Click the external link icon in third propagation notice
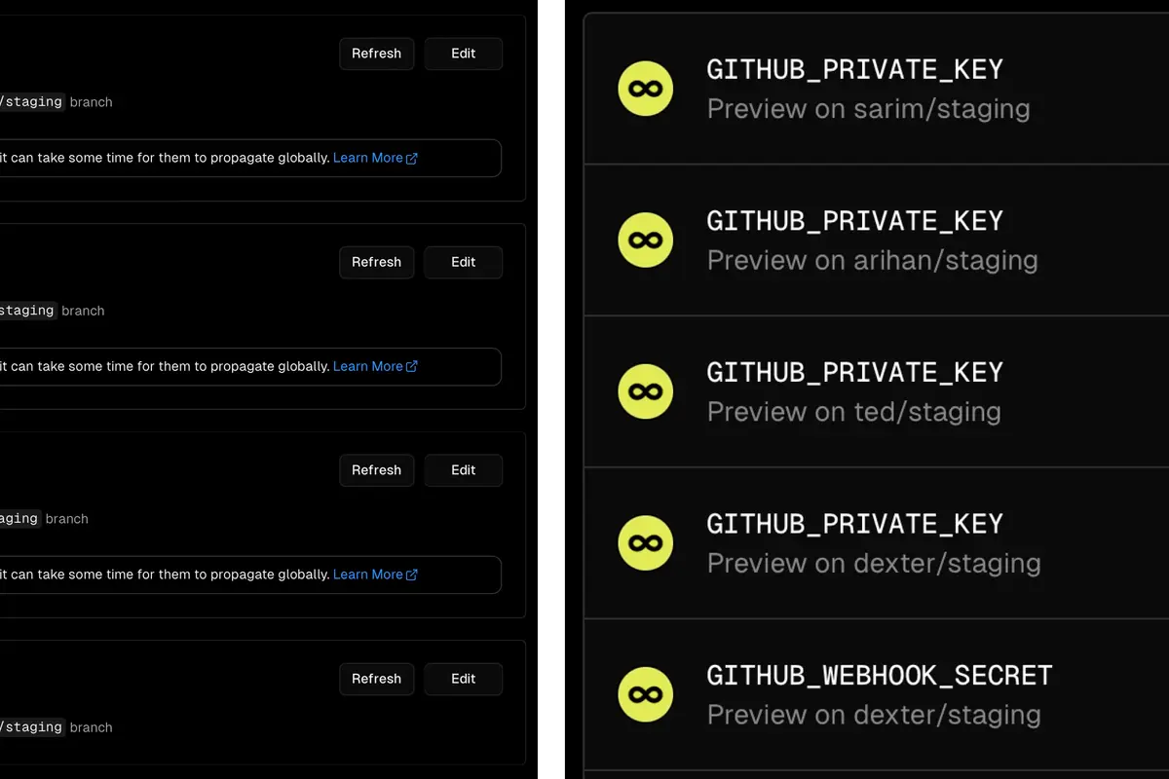 tap(412, 574)
